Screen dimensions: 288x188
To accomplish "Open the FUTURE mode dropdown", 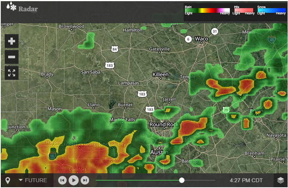I will 33,180.
